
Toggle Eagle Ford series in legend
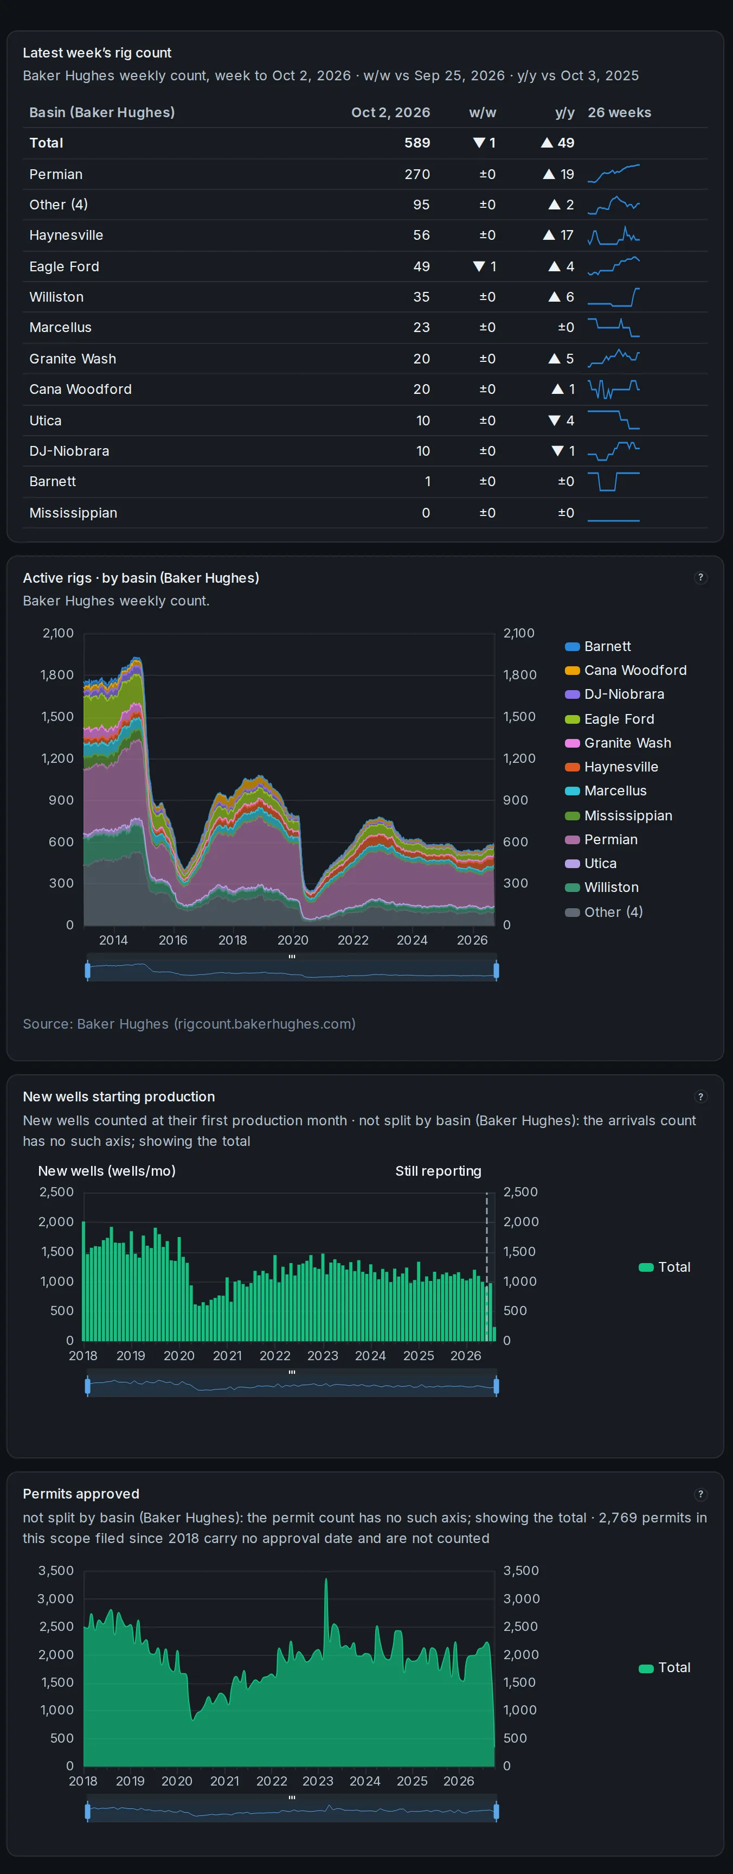tap(609, 719)
